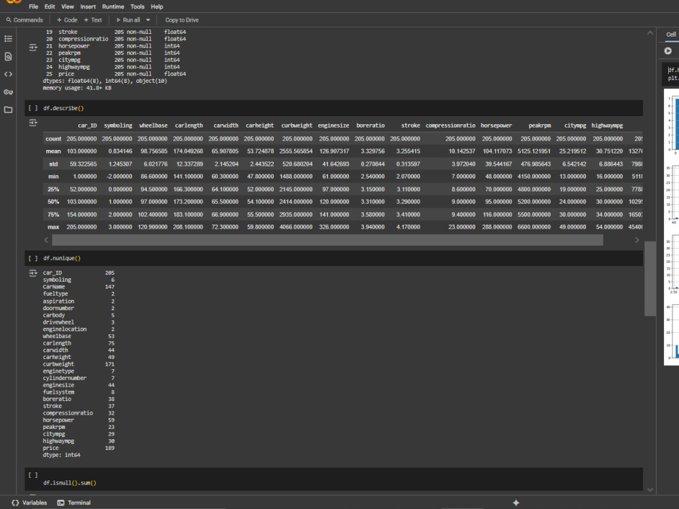Click the enginesize max value 326.000000
This screenshot has height=509, width=679.
pyautogui.click(x=334, y=227)
